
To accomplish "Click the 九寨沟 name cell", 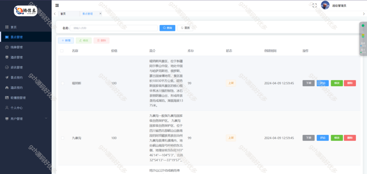I will 77,138.
